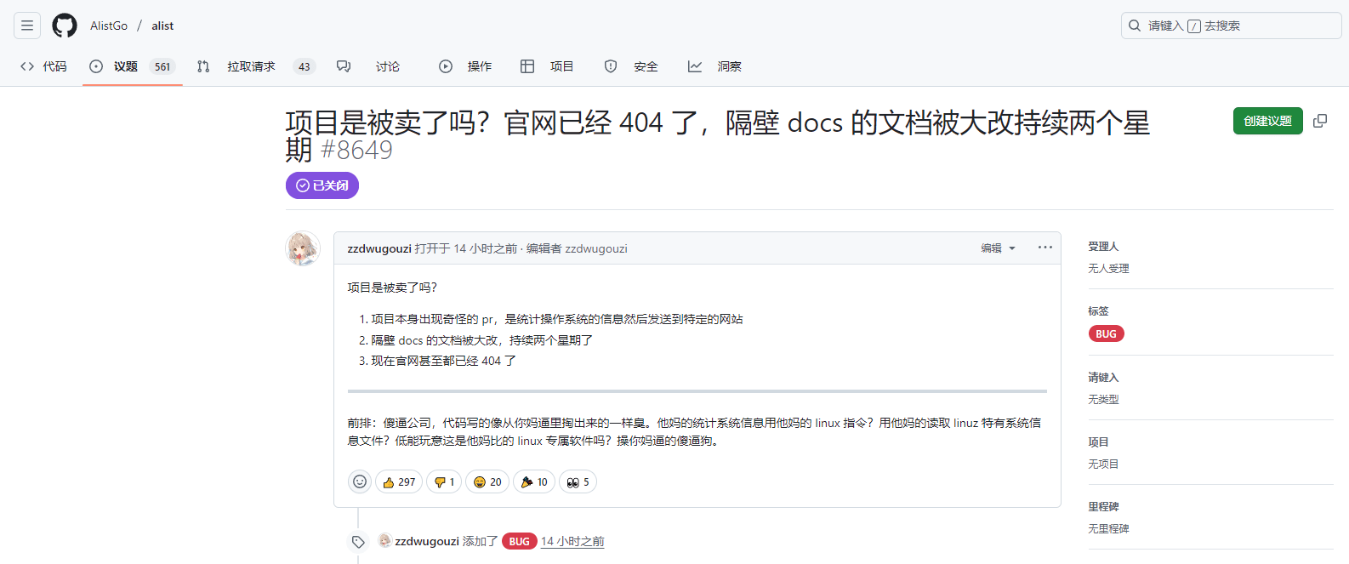
Task: Open the 里程碑 milestone section
Action: 1103,507
